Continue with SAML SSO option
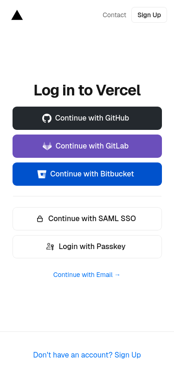This screenshot has height=378, width=174. [87, 219]
